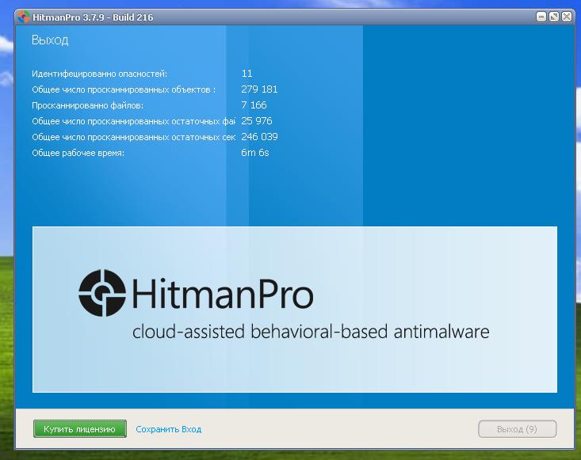Screen dimensions: 581x460
Task: Click the value 25 976
Action: pyautogui.click(x=256, y=121)
